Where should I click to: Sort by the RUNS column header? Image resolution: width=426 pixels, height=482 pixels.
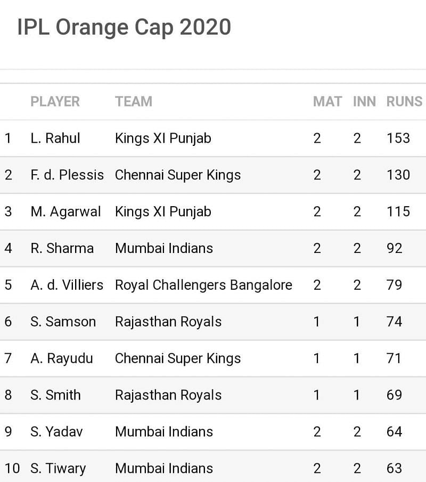pyautogui.click(x=404, y=101)
